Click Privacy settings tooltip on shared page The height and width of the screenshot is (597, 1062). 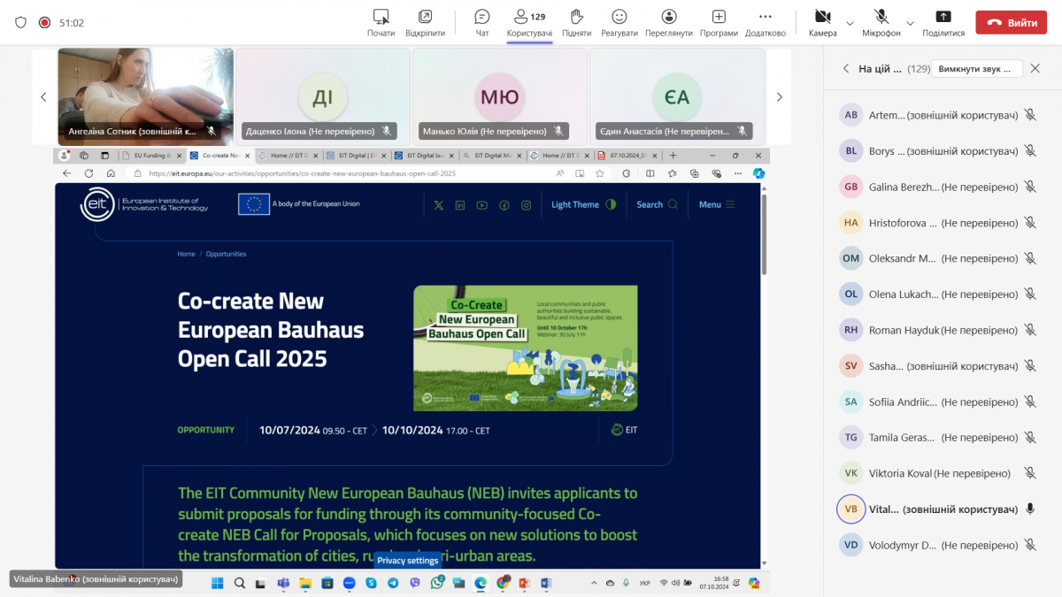coord(408,561)
